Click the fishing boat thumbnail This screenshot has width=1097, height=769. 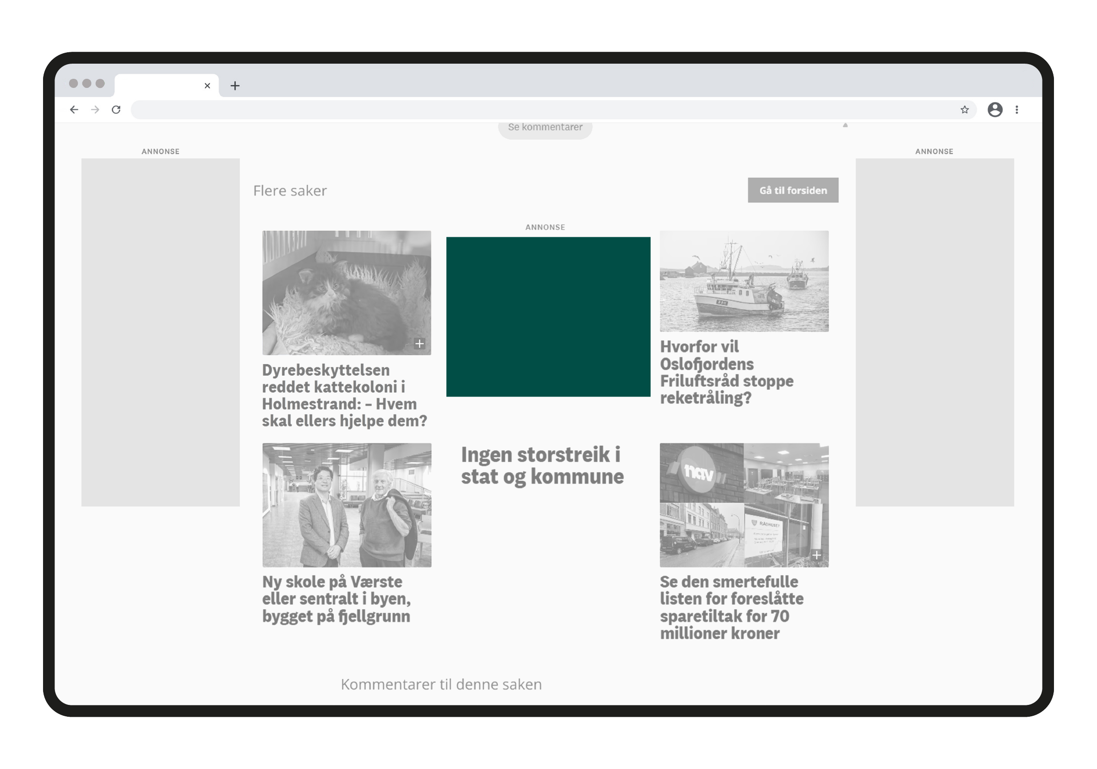(x=744, y=281)
